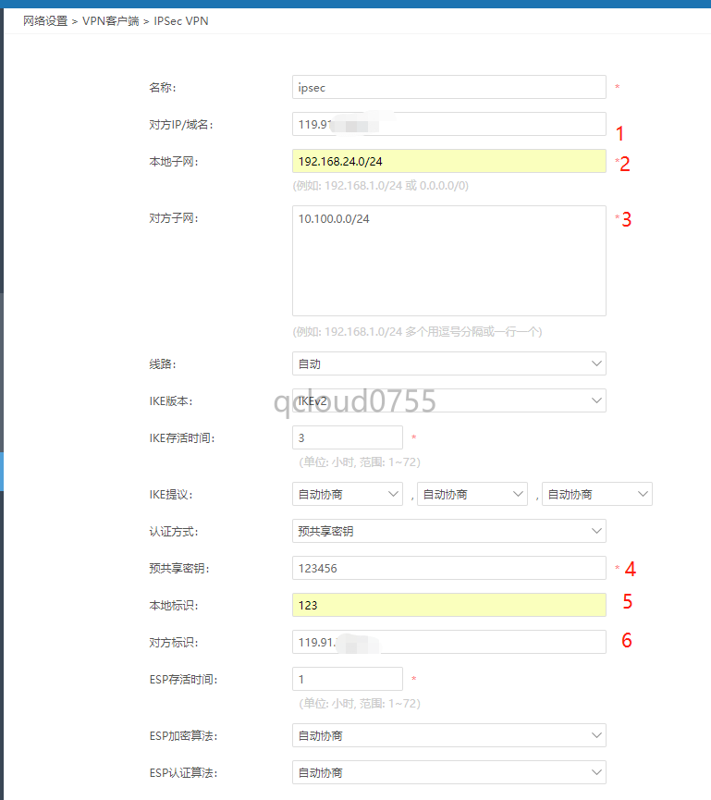Screen dimensions: 711x800
Task: Open the third IKE提议 dropdown
Action: point(596,494)
